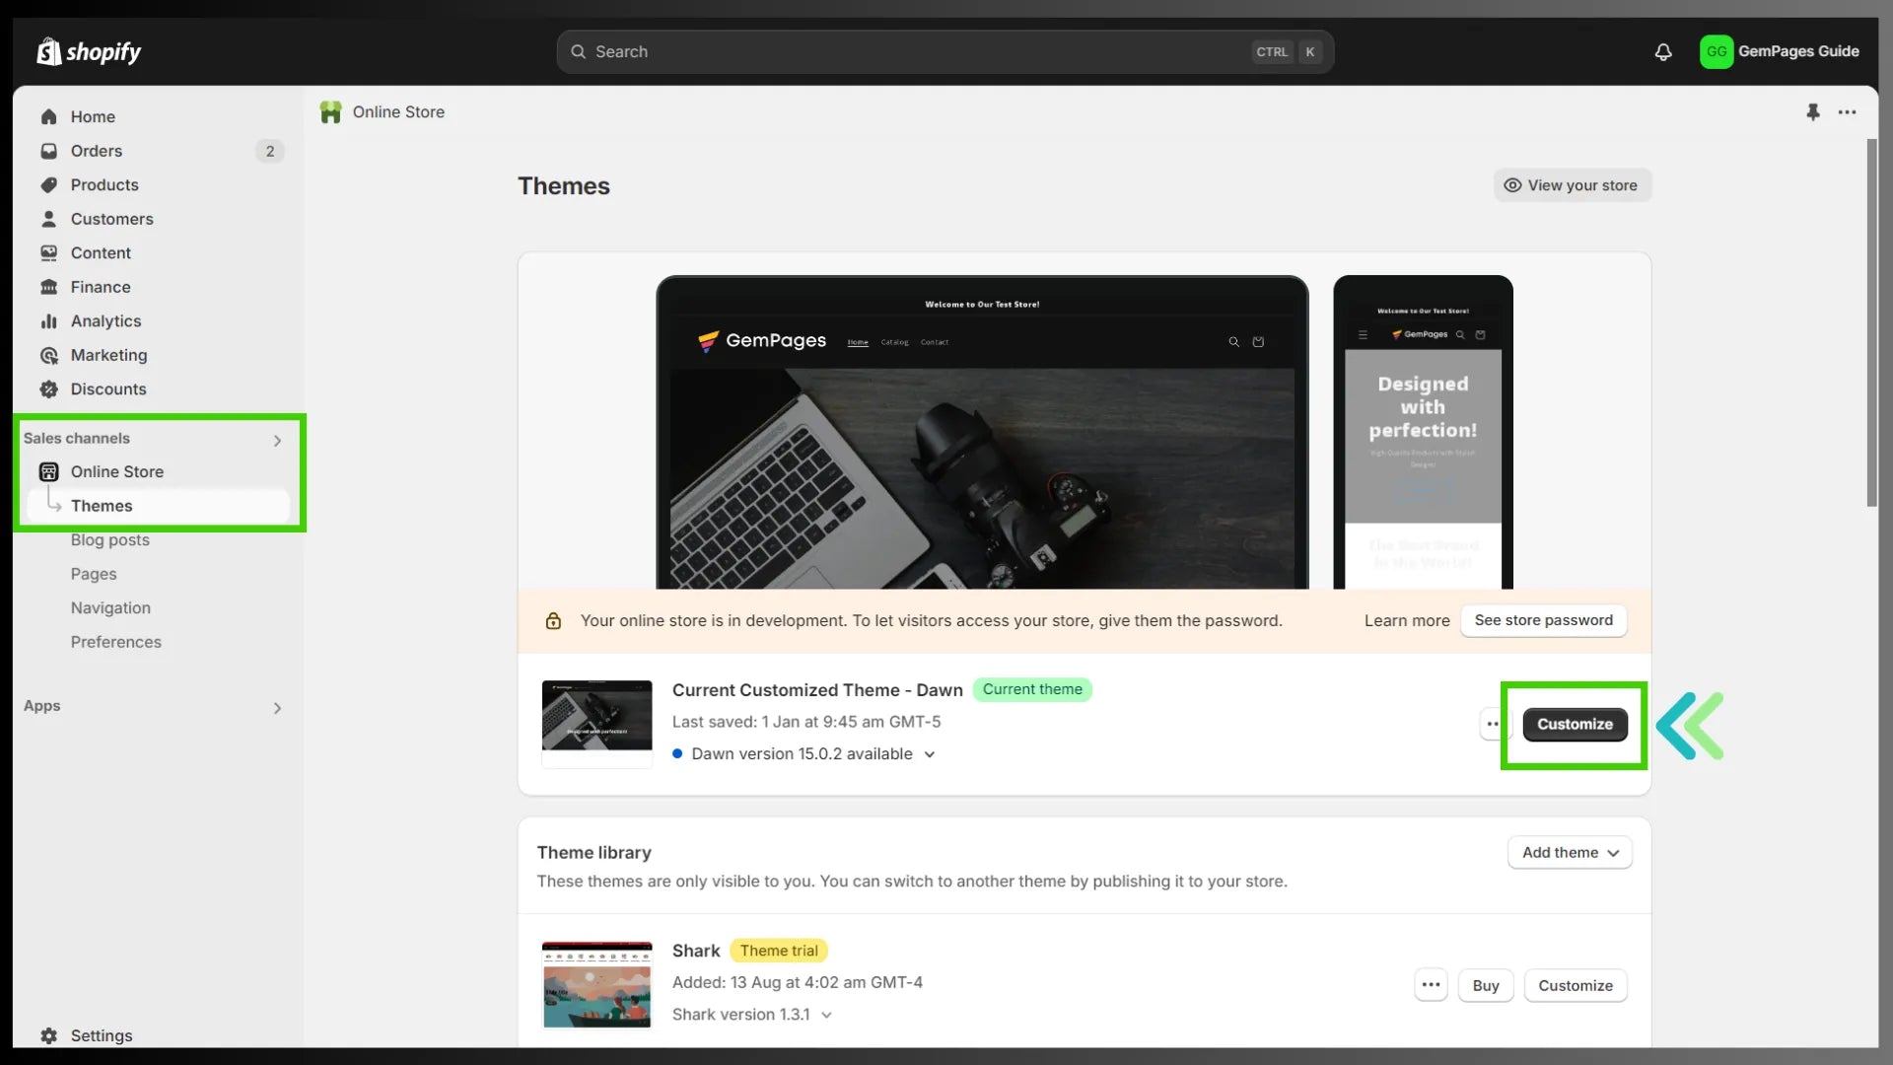
Task: Click the Online Store storefront icon in sidebar
Action: click(x=48, y=471)
